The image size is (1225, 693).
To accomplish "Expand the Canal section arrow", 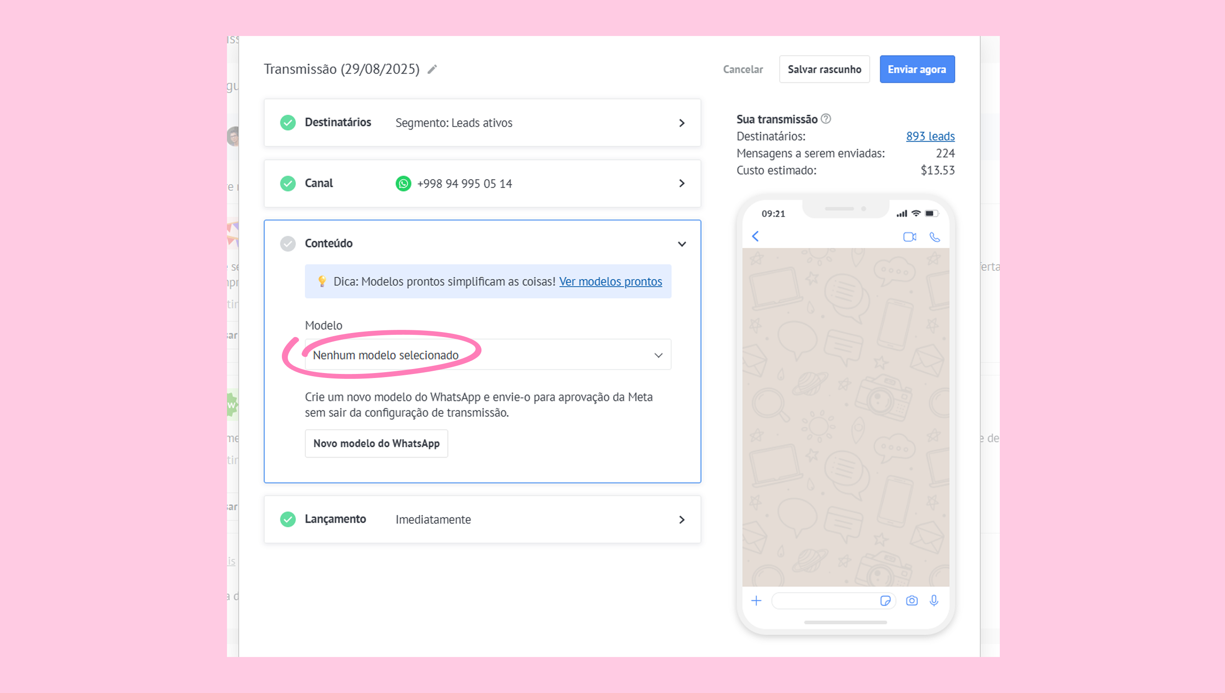I will coord(682,184).
